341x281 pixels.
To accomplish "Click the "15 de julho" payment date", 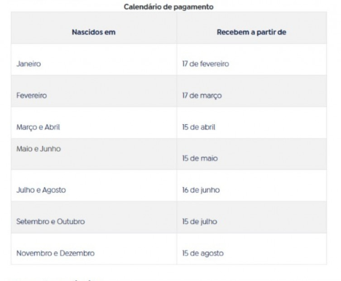I will pos(199,222).
